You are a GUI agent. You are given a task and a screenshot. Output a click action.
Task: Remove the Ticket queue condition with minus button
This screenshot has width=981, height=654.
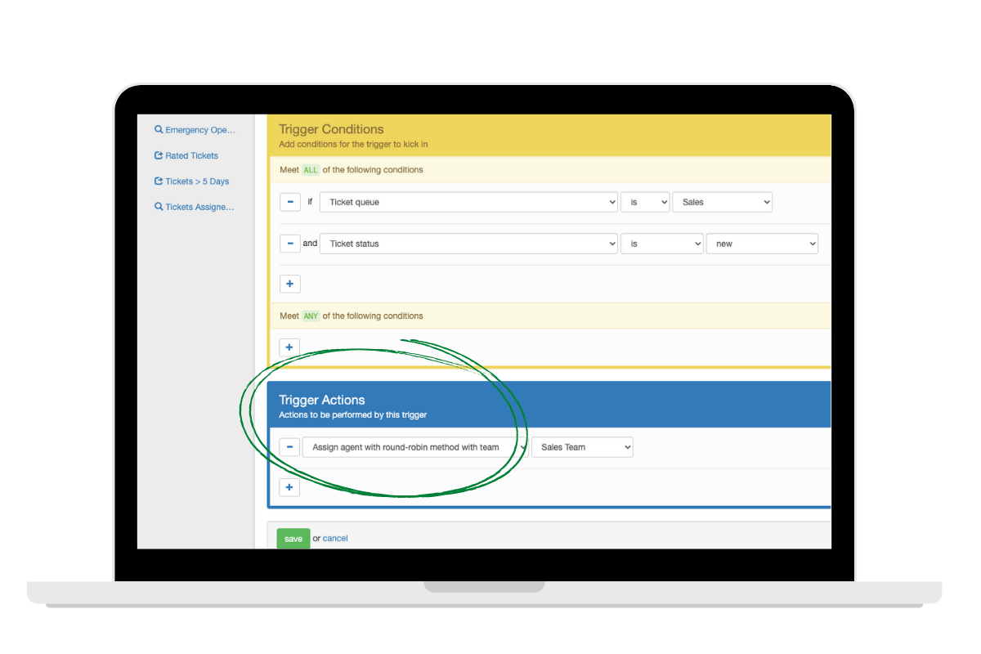point(290,202)
